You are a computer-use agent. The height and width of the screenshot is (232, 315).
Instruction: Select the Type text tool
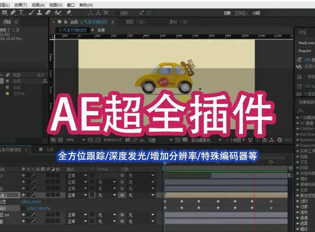tap(21, 13)
